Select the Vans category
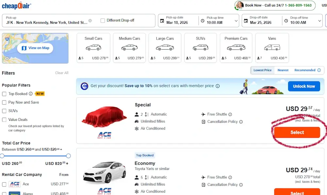This screenshot has height=195, width=327. (272, 48)
